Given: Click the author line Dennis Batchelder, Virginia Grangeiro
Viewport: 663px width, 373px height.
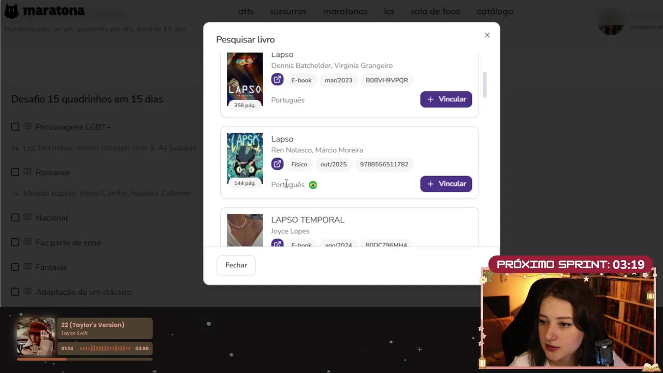Looking at the screenshot, I should tap(331, 66).
